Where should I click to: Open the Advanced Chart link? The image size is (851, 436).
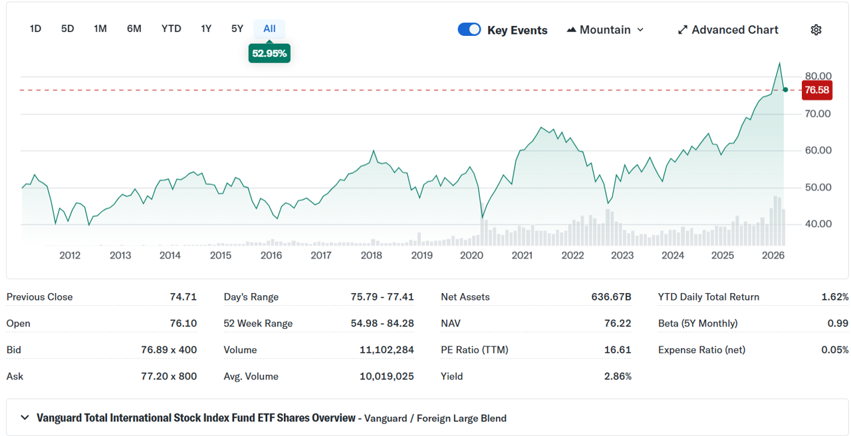click(735, 30)
